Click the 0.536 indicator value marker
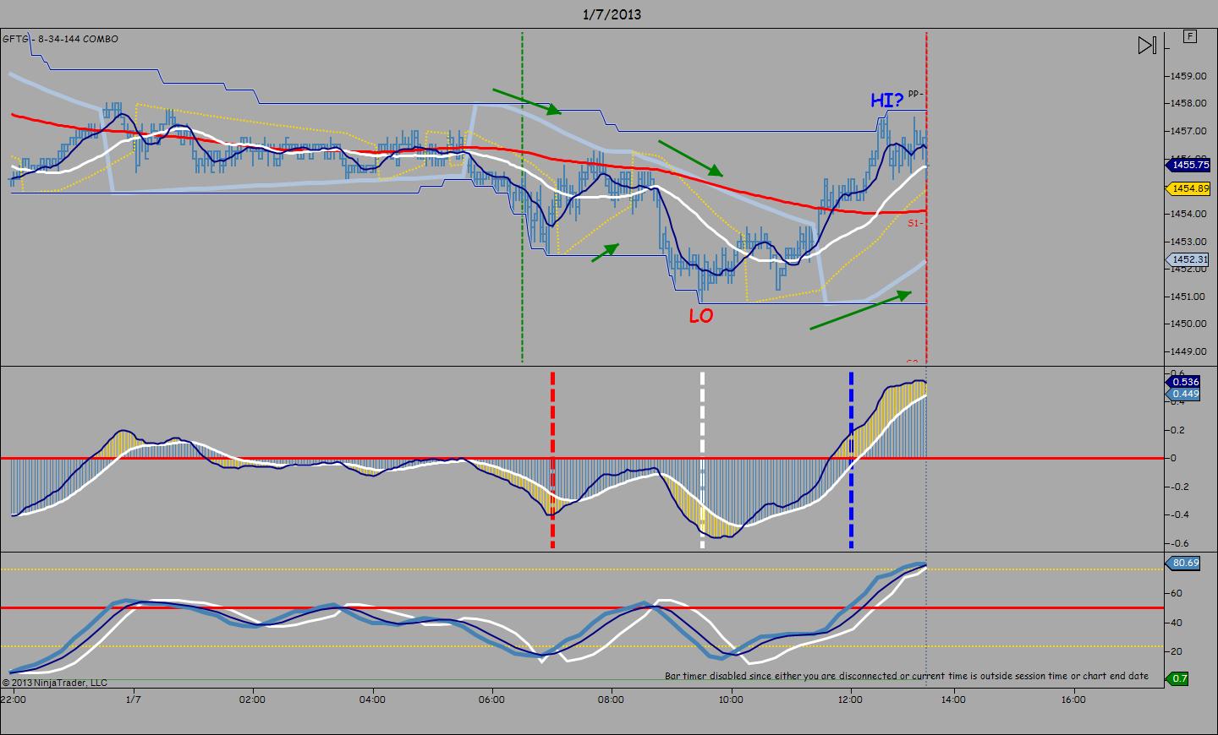This screenshot has height=735, width=1218. [x=1185, y=382]
